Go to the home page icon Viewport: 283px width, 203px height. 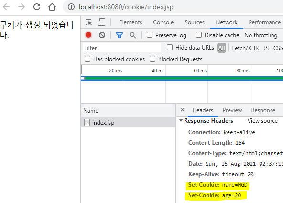[52, 7]
